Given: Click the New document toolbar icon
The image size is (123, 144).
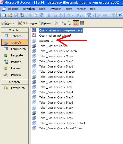Looking at the screenshot, I should (4, 15).
